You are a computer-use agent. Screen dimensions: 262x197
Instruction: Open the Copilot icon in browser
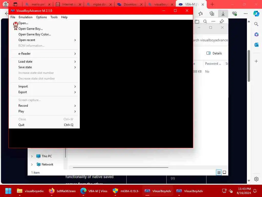pos(256,14)
